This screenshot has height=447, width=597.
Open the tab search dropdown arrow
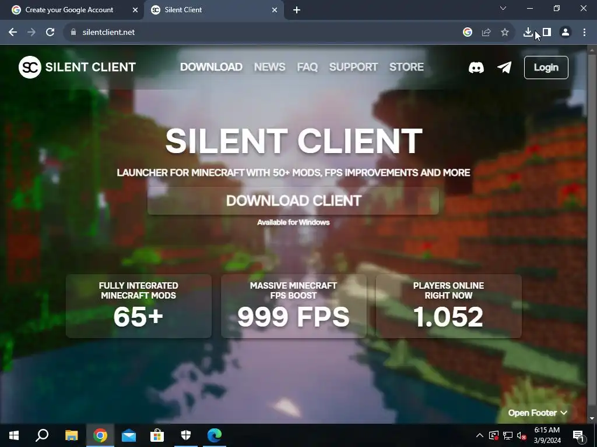tap(503, 8)
